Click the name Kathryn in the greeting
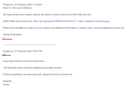Screen dimensions: 127x91 click(28, 8)
